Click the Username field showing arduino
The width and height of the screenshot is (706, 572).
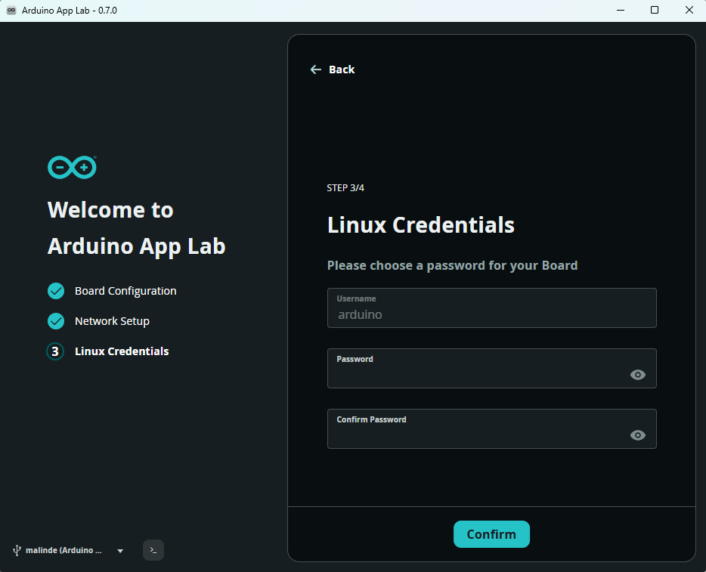(491, 308)
